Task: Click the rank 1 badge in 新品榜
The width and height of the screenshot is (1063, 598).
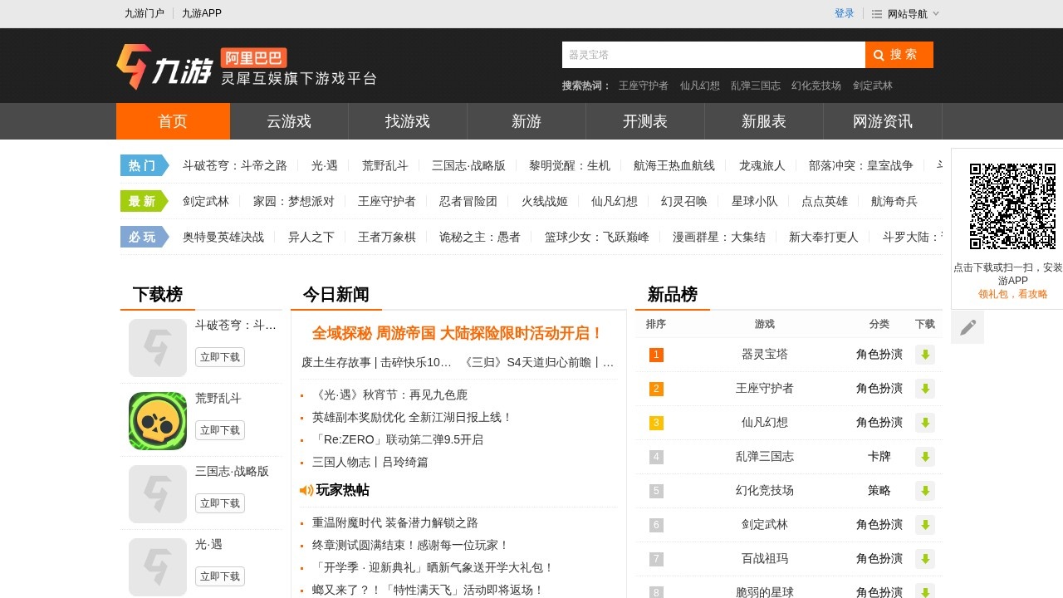Action: click(x=656, y=355)
